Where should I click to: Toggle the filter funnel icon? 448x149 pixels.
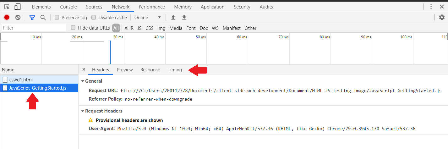[x=32, y=17]
